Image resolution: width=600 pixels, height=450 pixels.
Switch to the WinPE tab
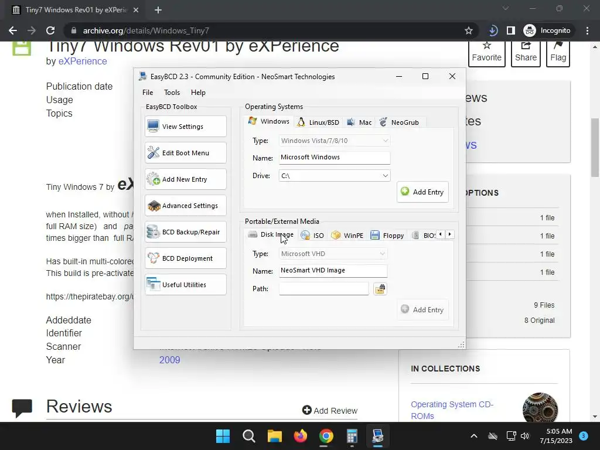pyautogui.click(x=347, y=236)
